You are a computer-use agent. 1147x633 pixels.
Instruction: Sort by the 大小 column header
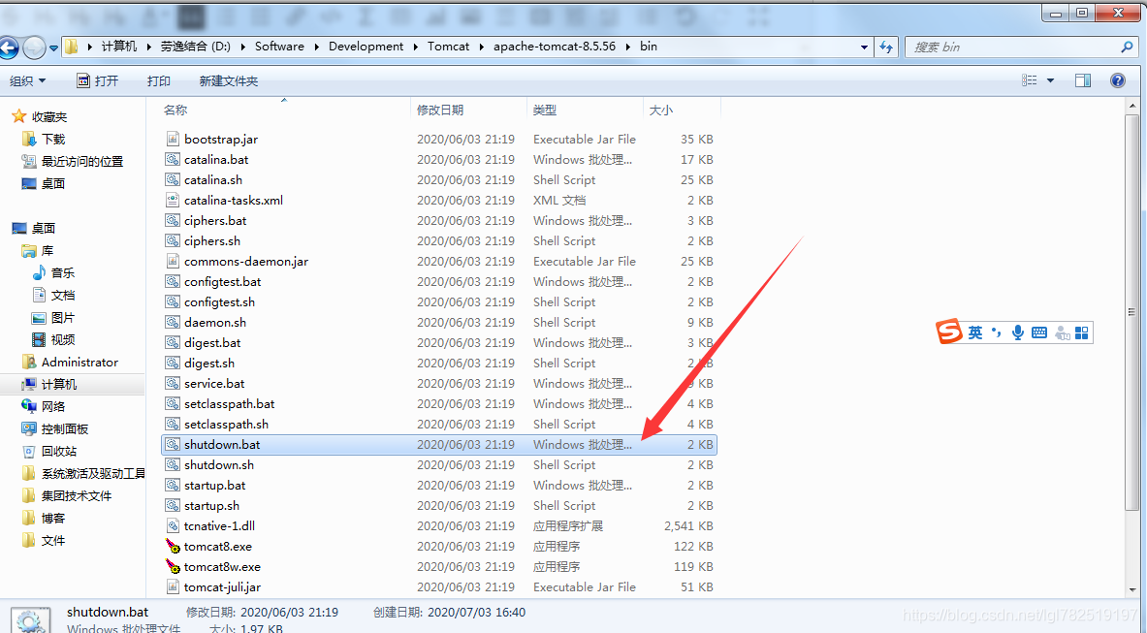(660, 110)
